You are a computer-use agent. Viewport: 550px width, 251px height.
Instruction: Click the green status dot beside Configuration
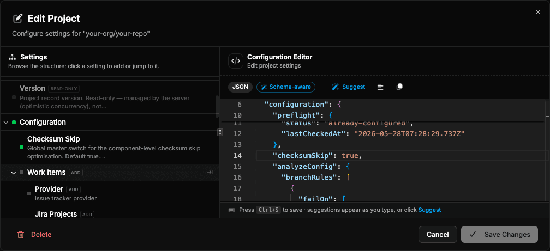click(14, 122)
